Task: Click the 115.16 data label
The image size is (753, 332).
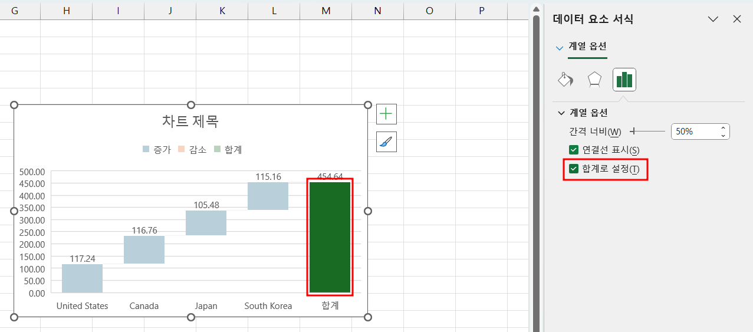Action: [268, 176]
